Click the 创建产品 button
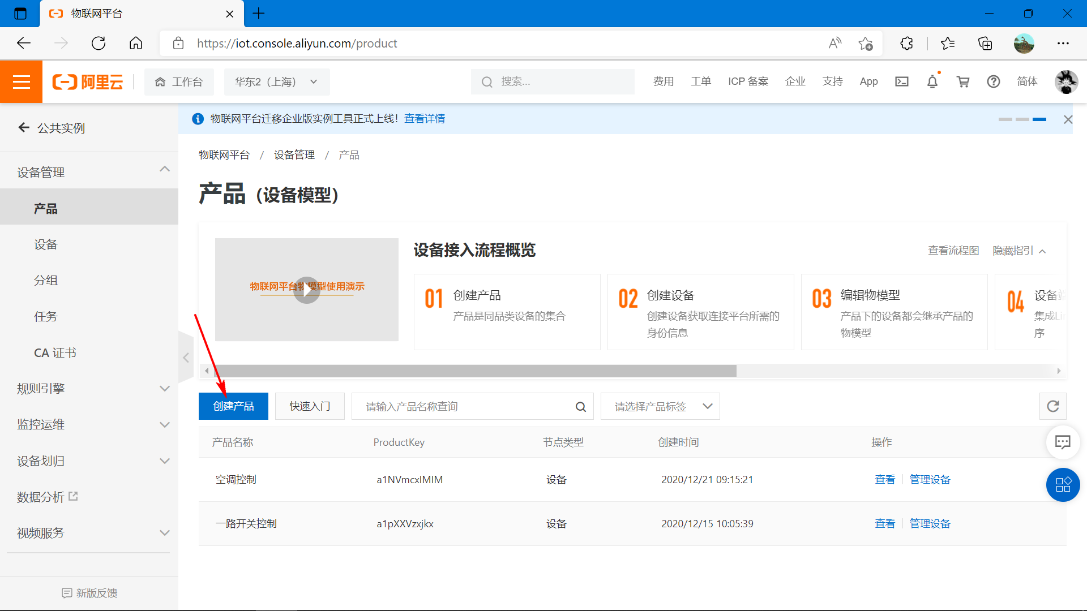 [233, 406]
